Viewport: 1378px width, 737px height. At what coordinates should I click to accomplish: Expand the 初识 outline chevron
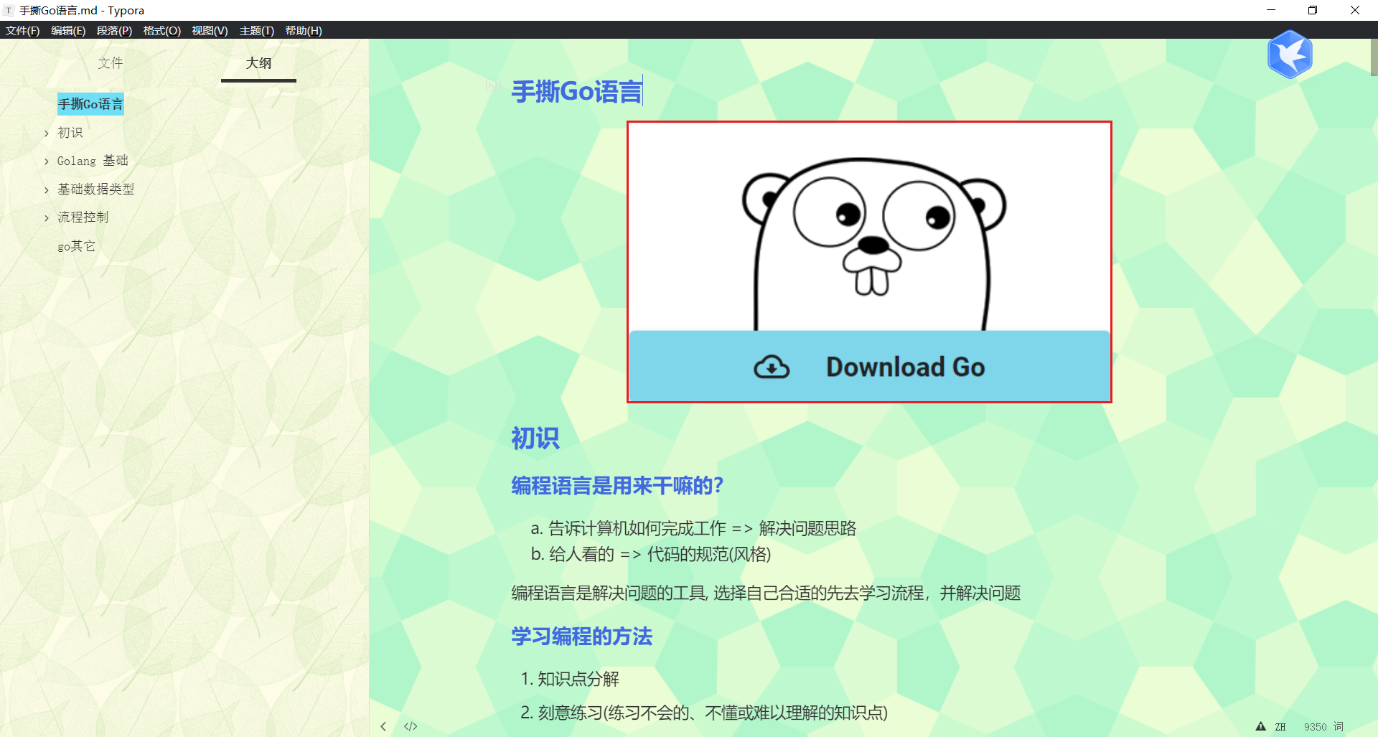coord(47,133)
